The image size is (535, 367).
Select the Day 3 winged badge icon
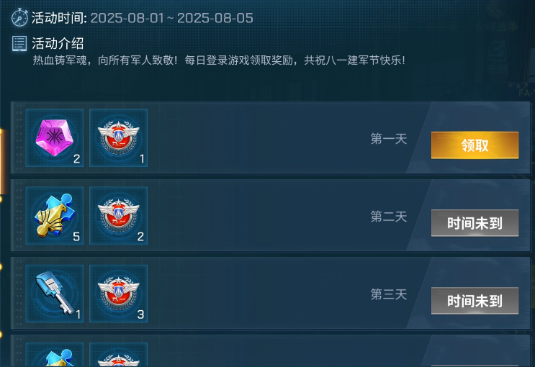tap(118, 294)
